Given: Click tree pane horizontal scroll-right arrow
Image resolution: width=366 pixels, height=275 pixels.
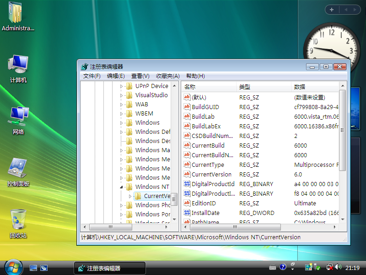Looking at the screenshot, I should 166,227.
